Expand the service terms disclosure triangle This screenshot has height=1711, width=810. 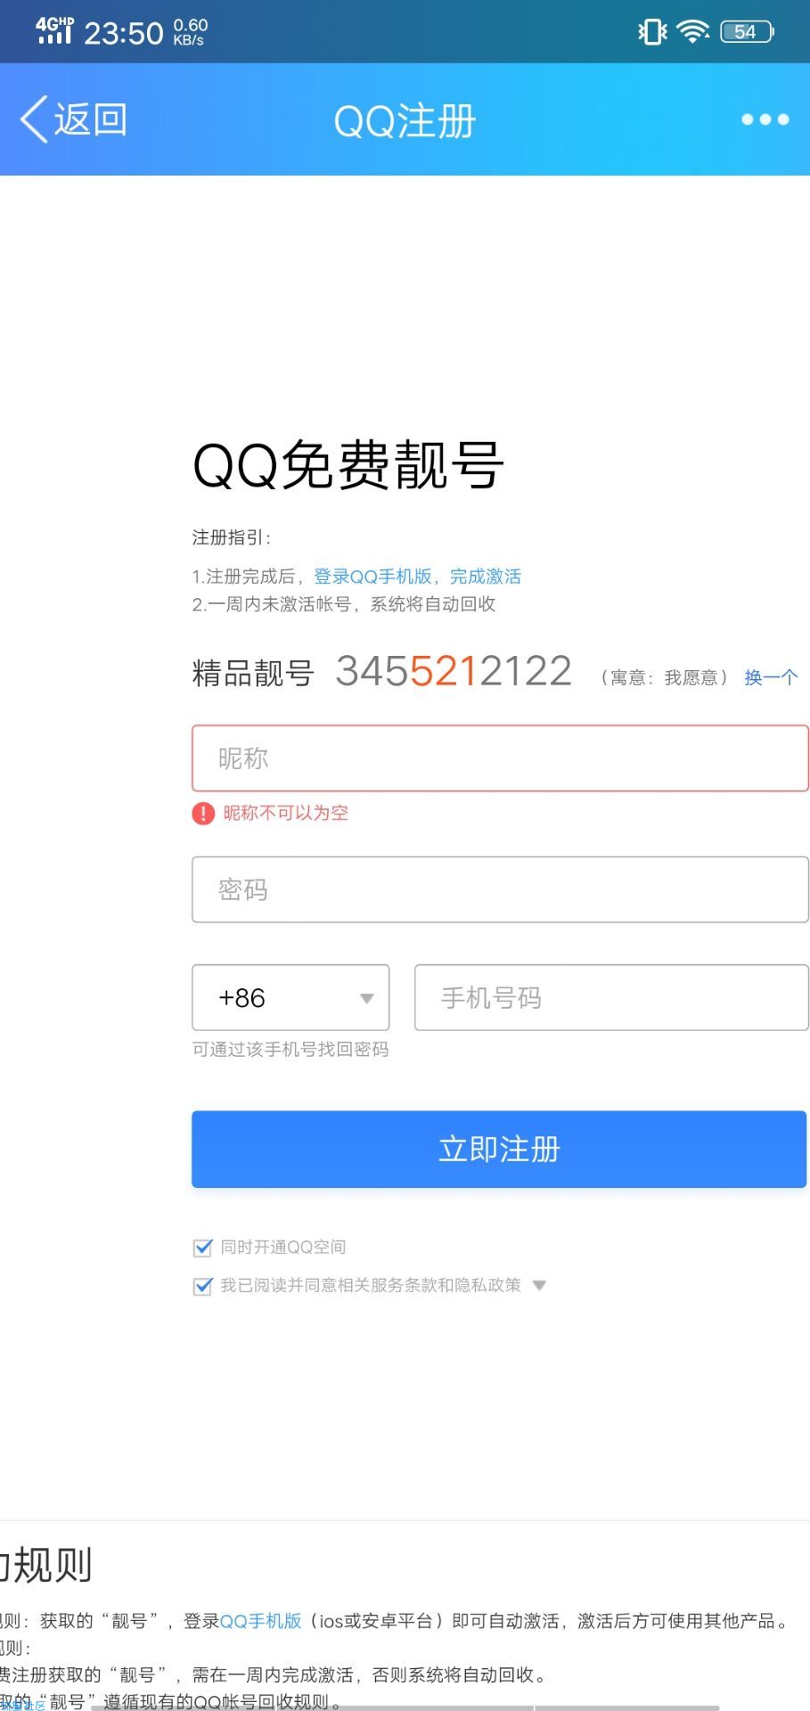[x=538, y=1286]
